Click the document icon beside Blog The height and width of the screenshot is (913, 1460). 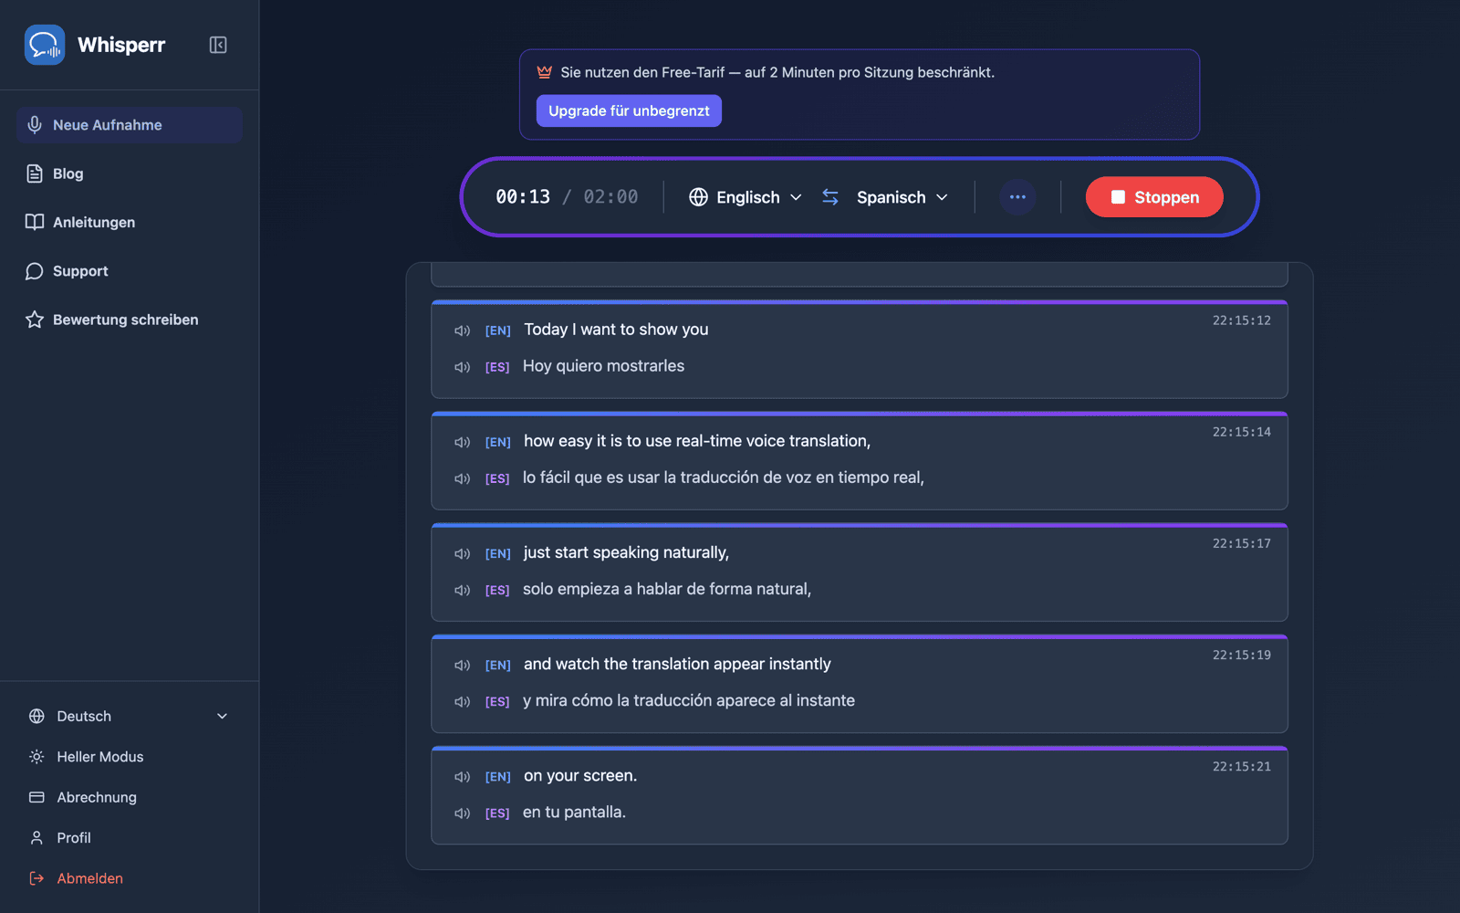point(35,173)
